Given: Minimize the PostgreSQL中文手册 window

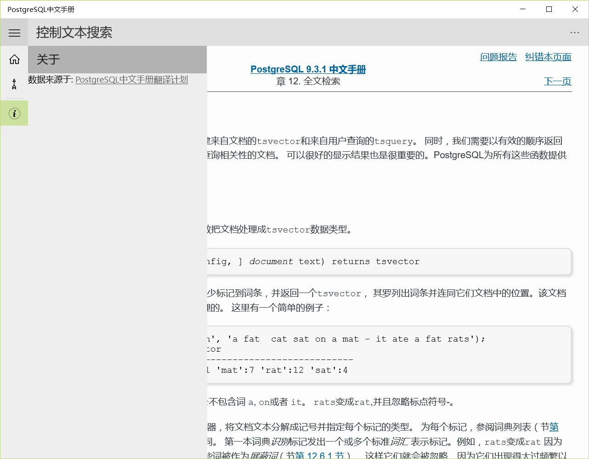Looking at the screenshot, I should [x=523, y=9].
